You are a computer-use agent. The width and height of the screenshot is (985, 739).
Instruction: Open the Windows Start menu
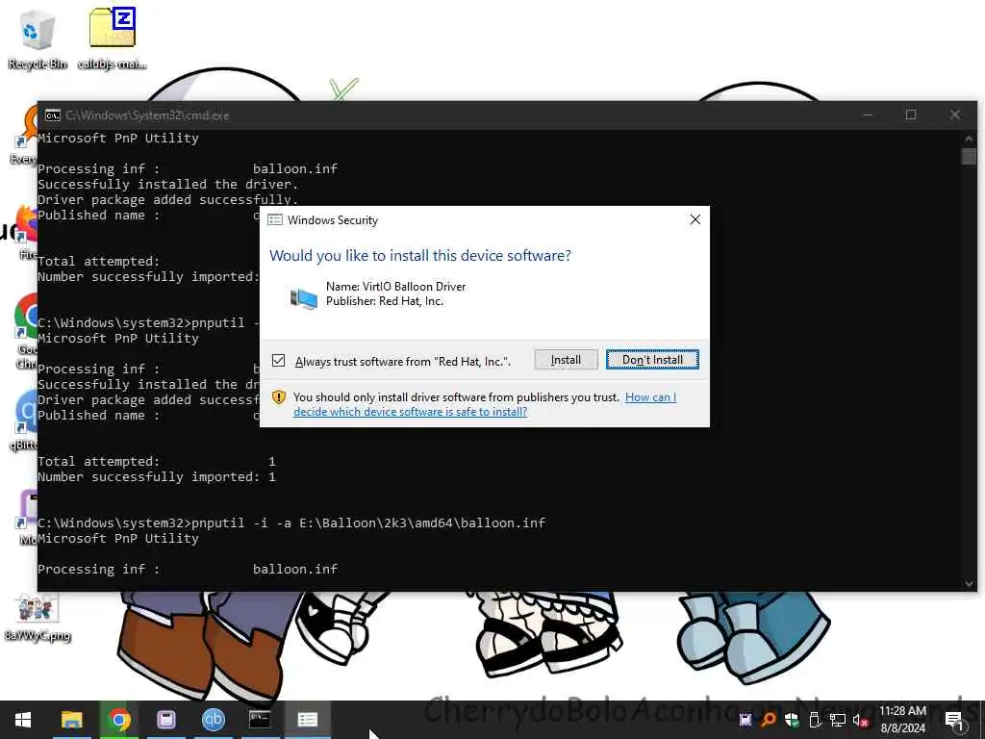coord(23,720)
